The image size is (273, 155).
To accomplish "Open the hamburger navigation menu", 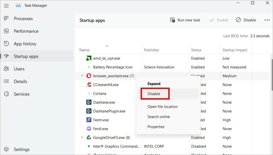I will coord(6,5).
